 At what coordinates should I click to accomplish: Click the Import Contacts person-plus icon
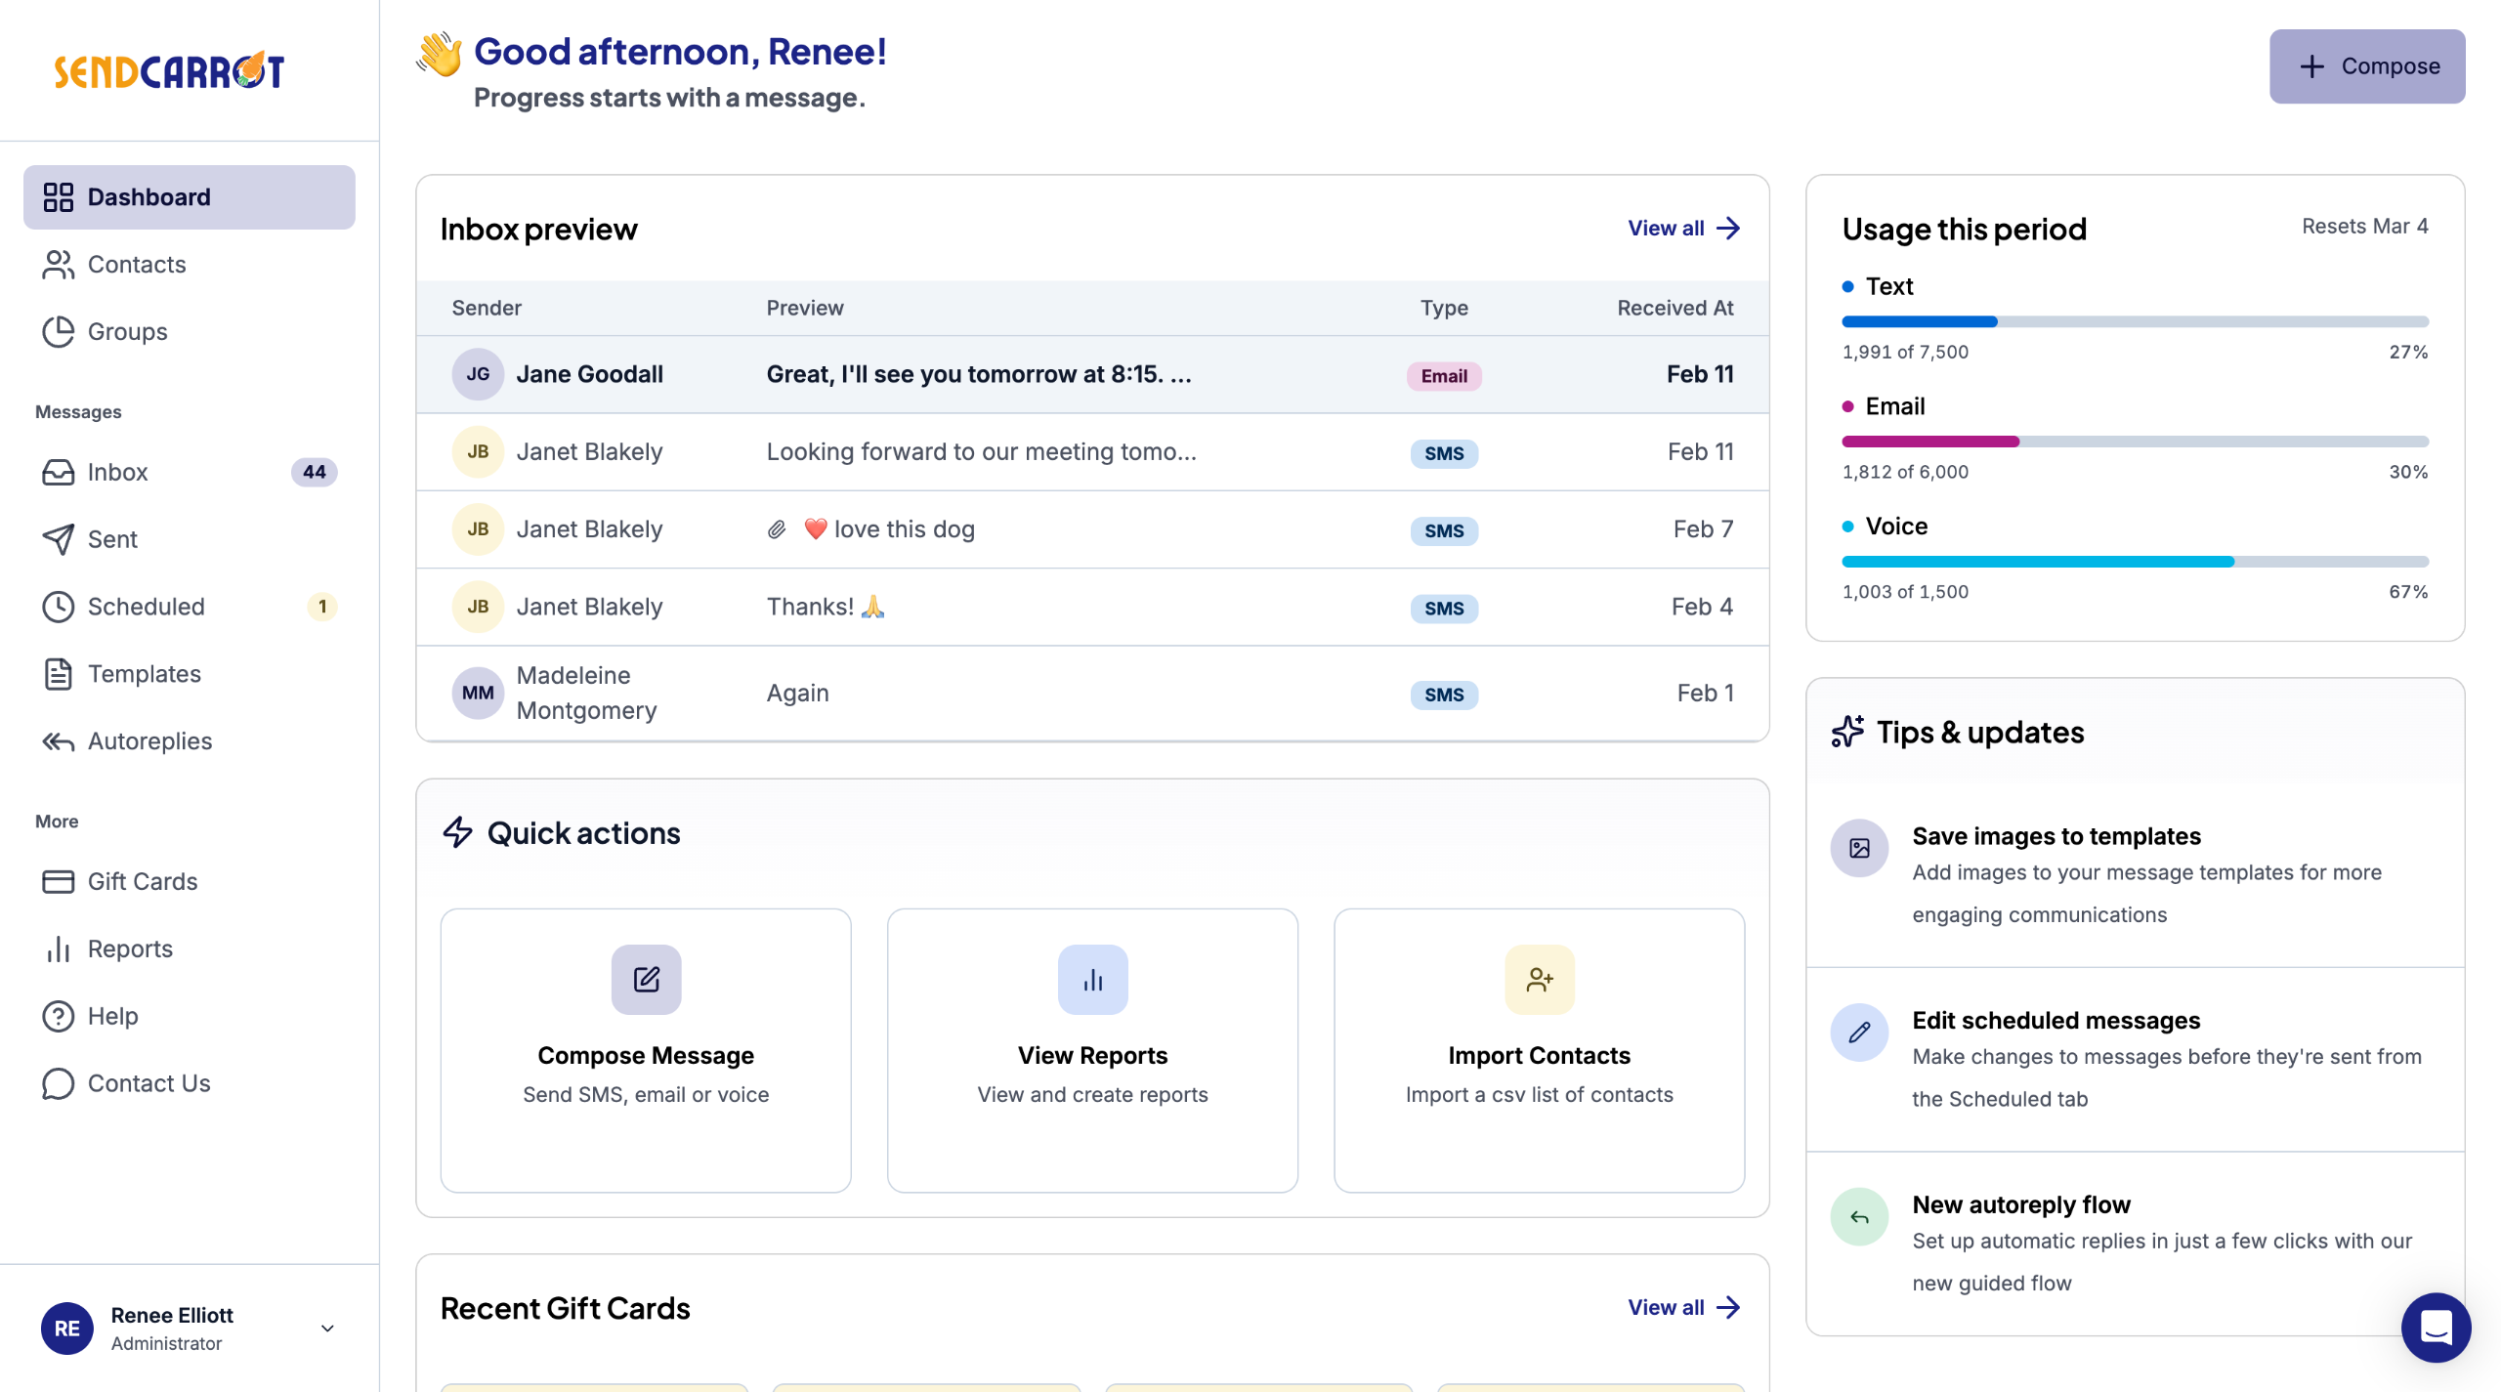pos(1539,979)
